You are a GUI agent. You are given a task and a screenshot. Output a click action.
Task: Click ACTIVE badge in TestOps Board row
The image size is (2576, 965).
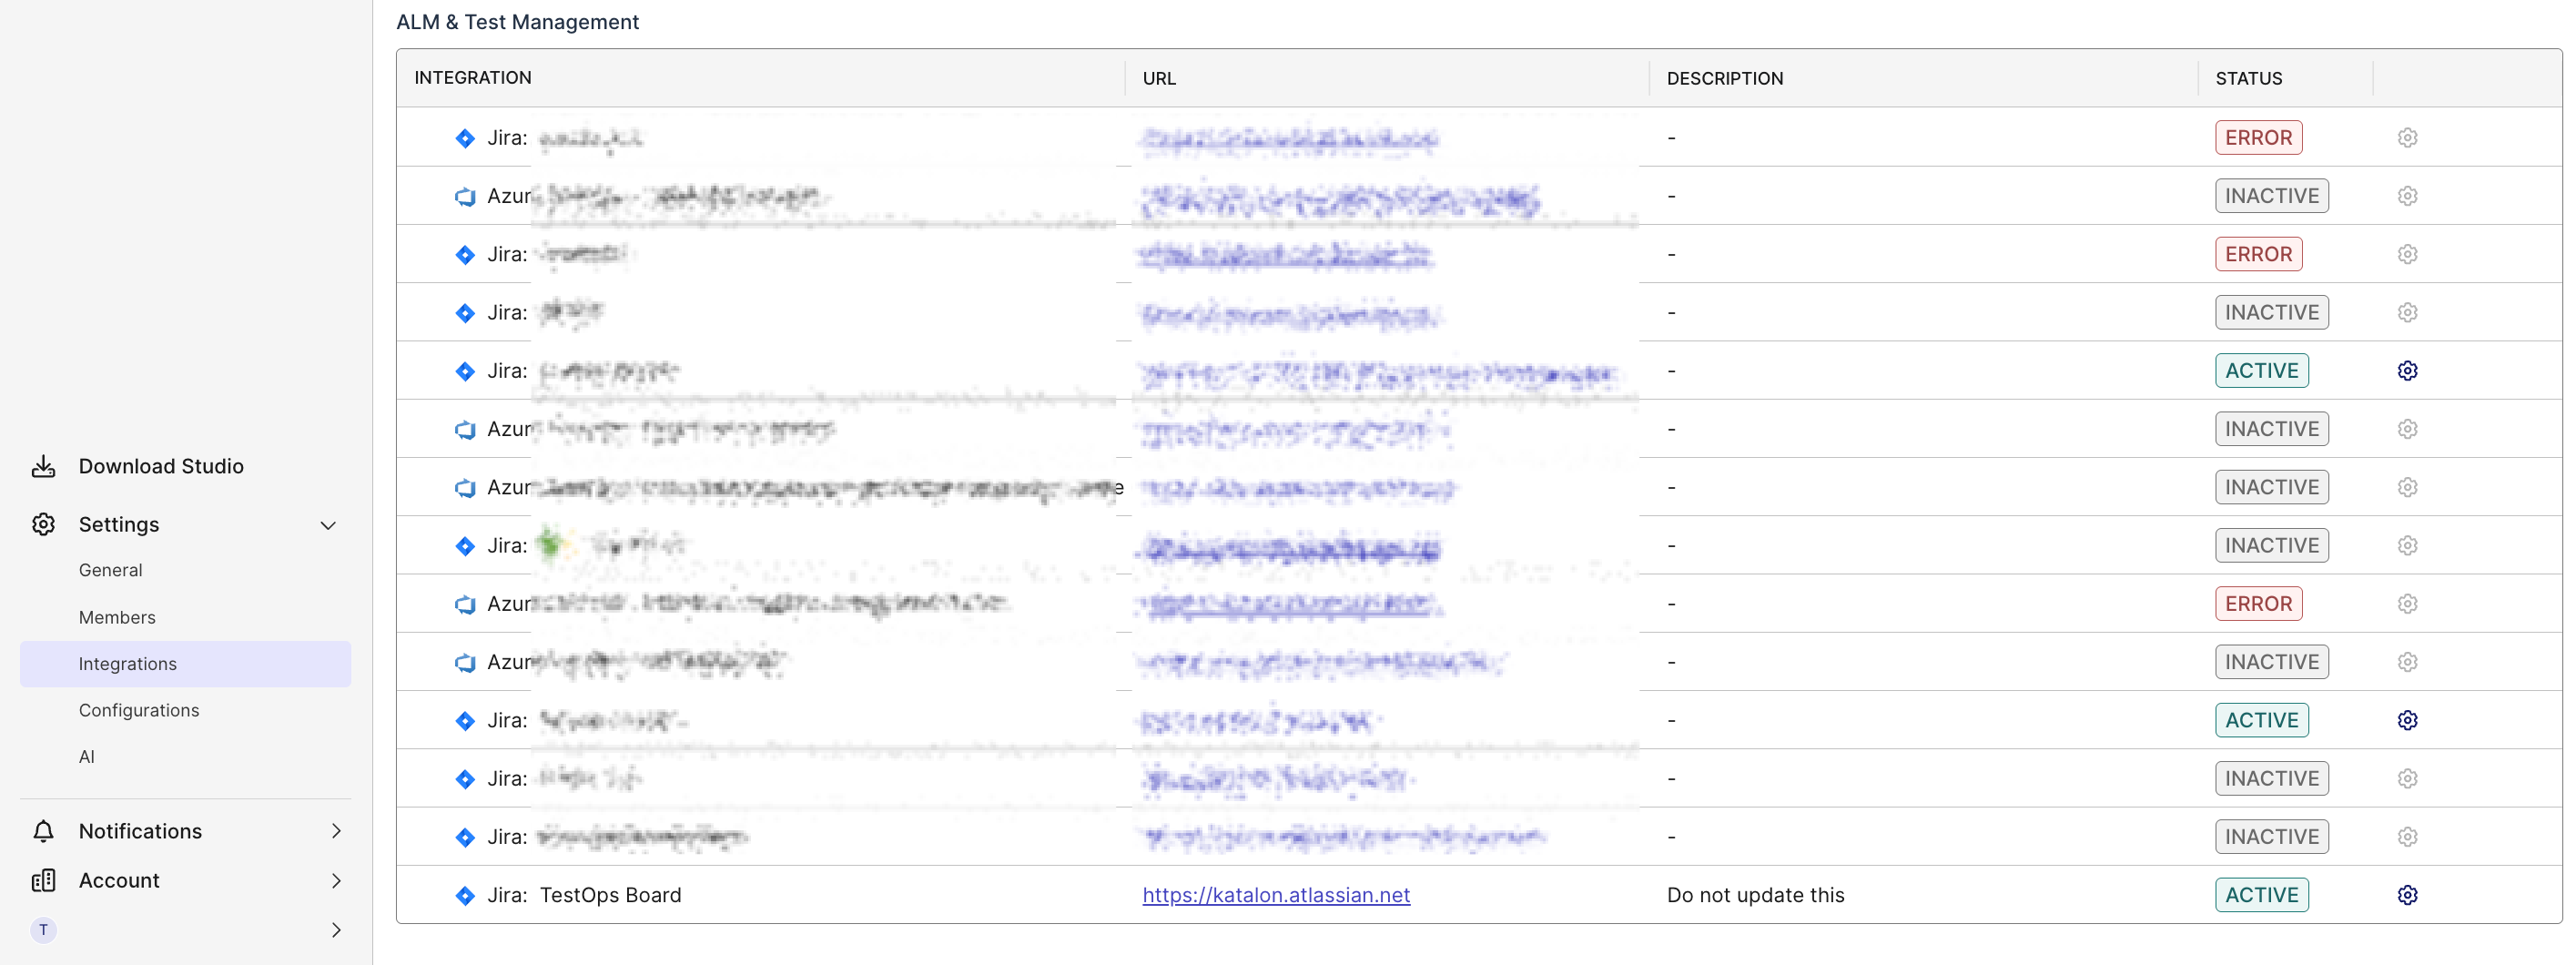click(x=2261, y=896)
